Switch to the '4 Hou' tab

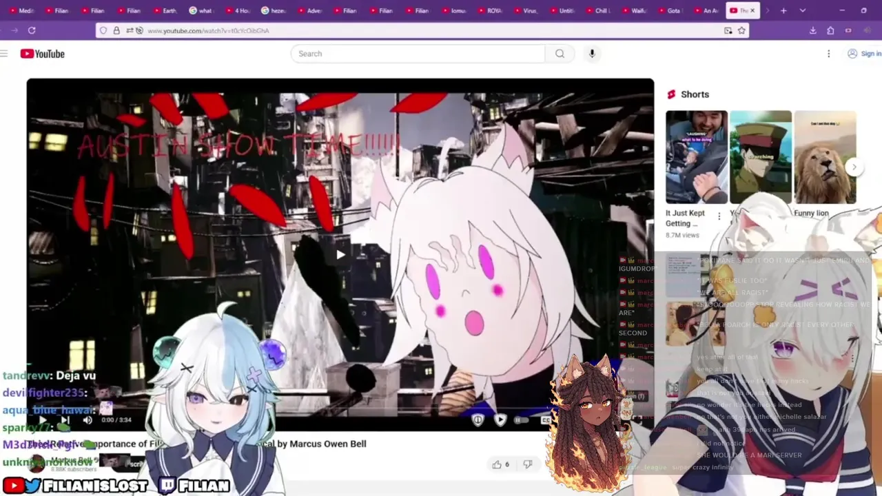(238, 10)
